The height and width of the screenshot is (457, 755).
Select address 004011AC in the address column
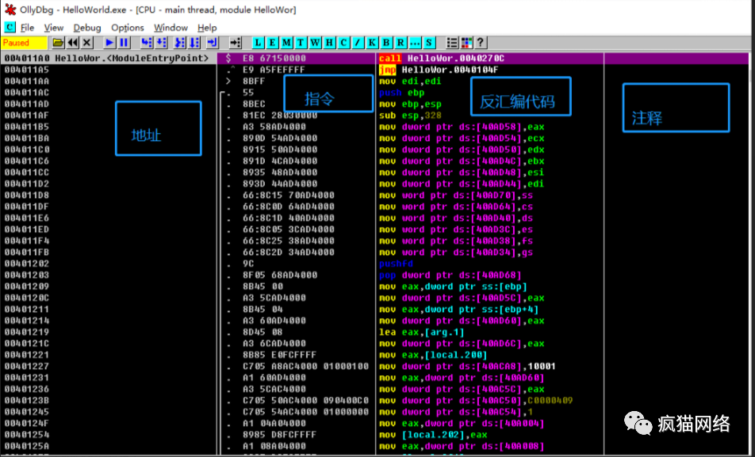pos(26,93)
